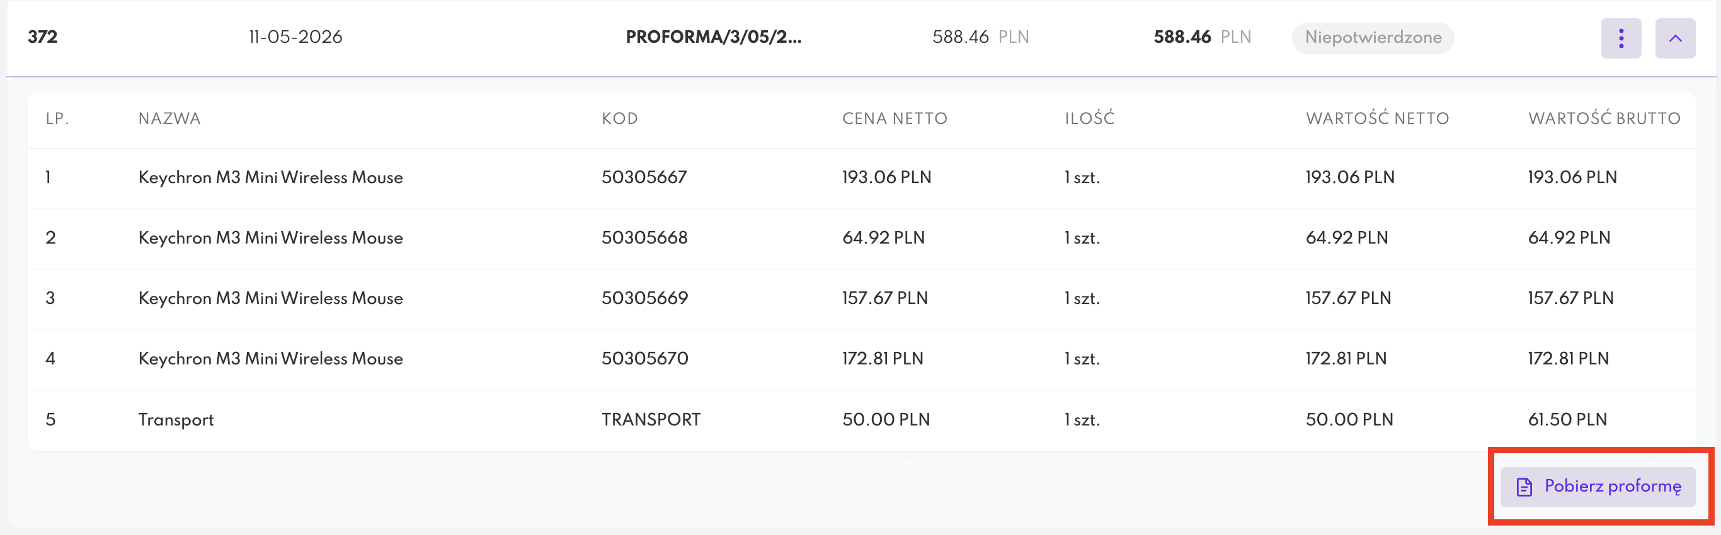
Task: Select product code 50305668
Action: coord(644,238)
